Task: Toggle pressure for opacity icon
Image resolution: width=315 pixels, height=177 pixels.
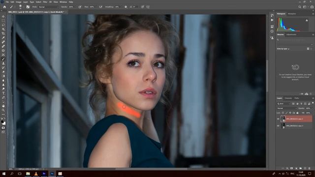Action: (80, 7)
